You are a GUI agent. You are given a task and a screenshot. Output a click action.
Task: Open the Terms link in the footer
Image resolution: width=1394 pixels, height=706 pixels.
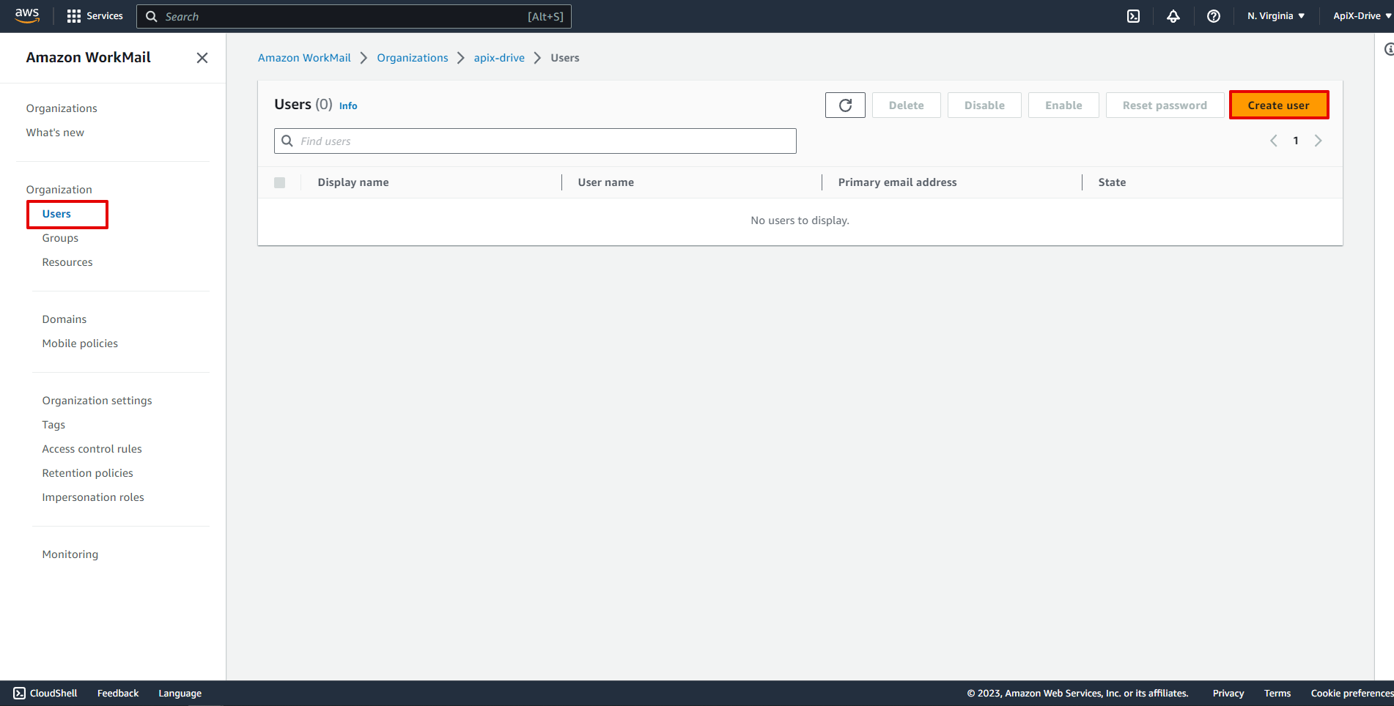click(1277, 694)
